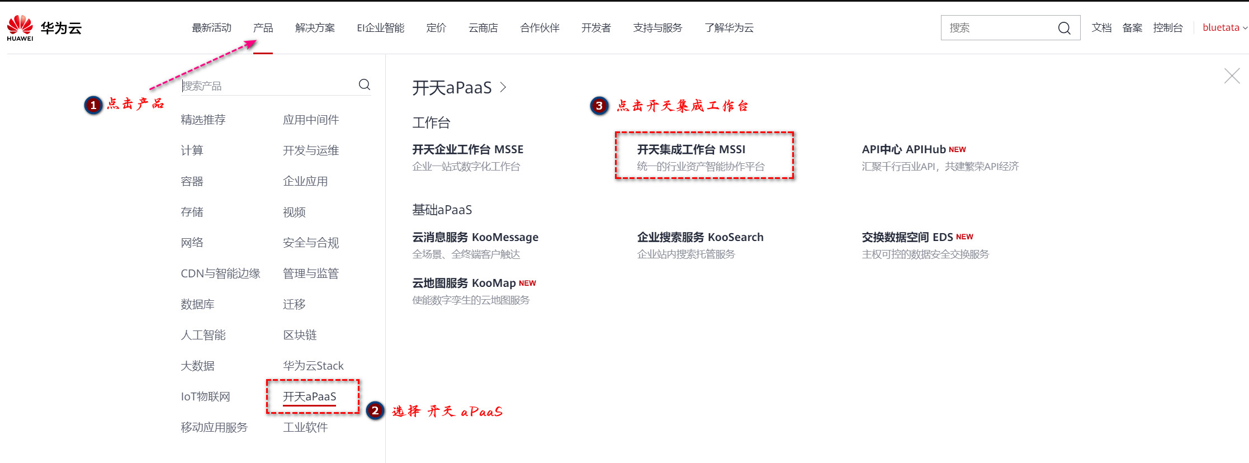1249x463 pixels.
Task: Open 开天集成工作台 MSSI product
Action: tap(691, 149)
